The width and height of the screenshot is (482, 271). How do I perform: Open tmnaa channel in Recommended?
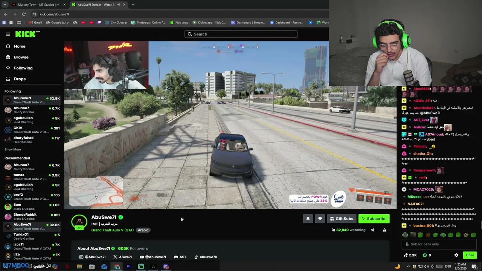[32, 177]
